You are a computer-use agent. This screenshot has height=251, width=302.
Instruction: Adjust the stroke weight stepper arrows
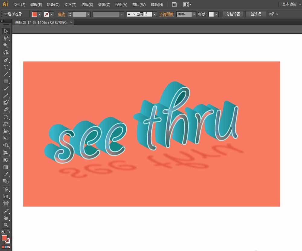pyautogui.click(x=70, y=14)
